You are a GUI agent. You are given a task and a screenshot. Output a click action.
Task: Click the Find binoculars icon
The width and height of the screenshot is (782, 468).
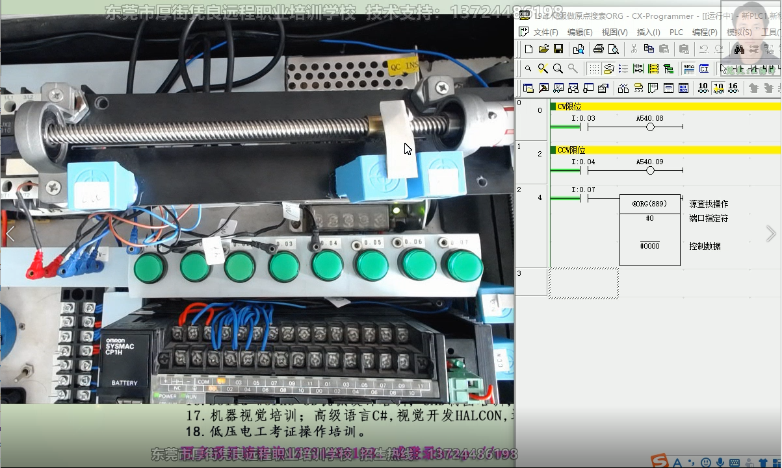[739, 49]
